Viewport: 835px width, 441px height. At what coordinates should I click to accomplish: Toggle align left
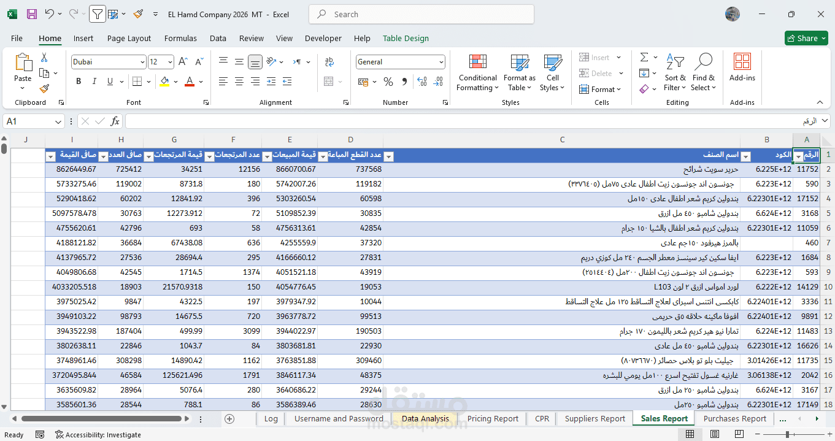click(x=223, y=82)
